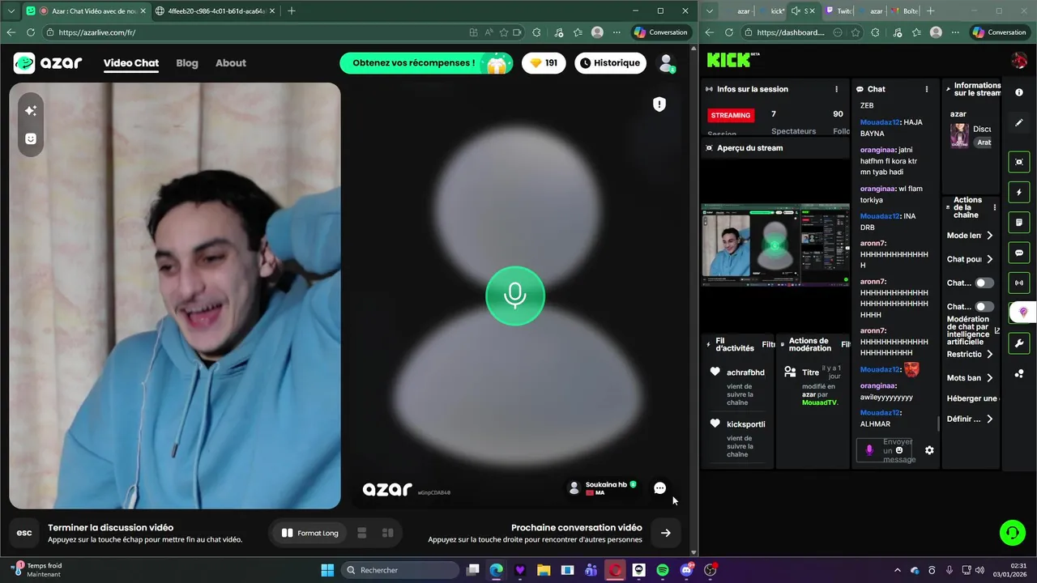Switch to the Blog tab on Azar
The height and width of the screenshot is (583, 1037).
tap(187, 63)
